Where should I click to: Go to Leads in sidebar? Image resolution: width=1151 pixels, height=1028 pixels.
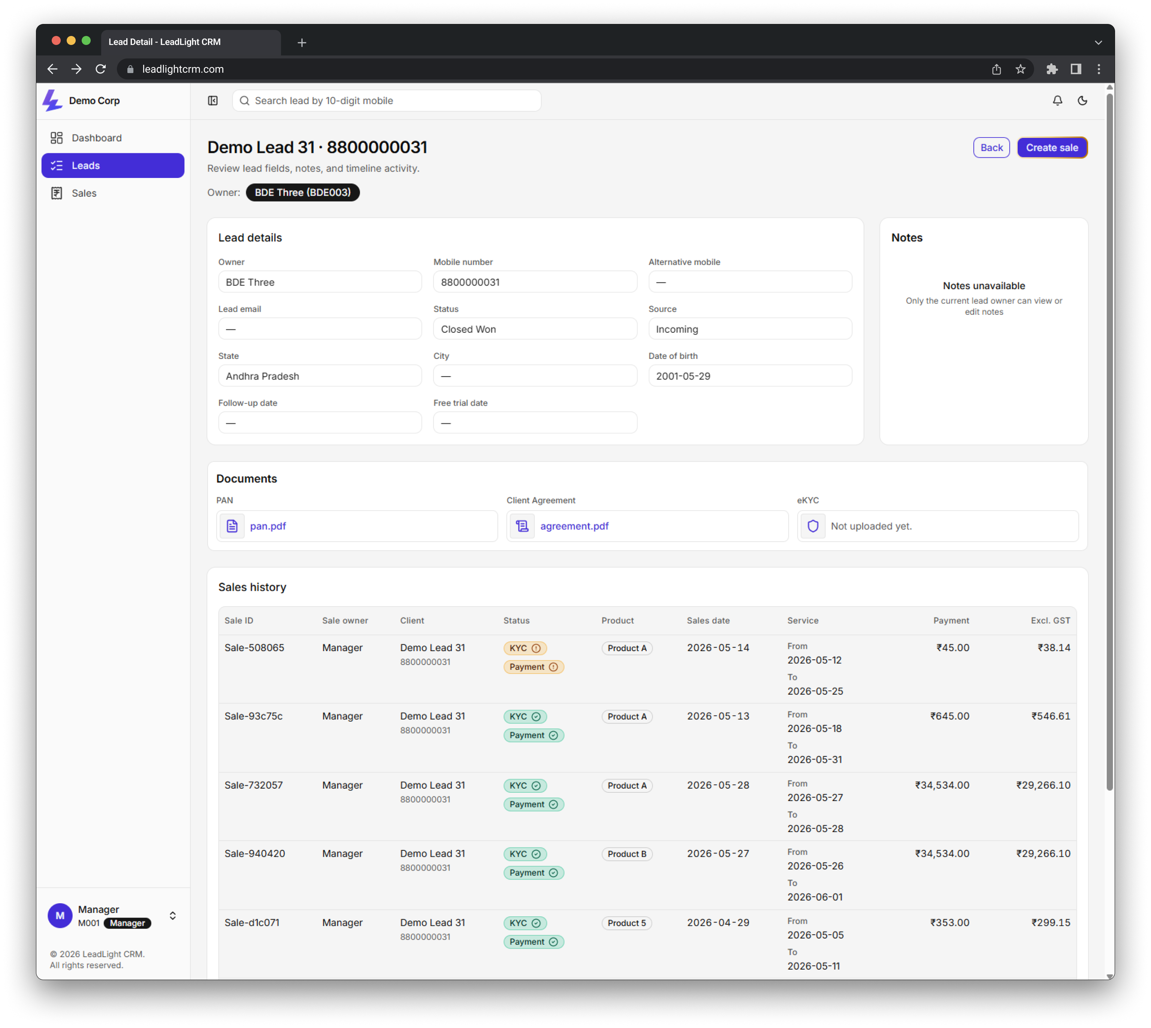coord(113,166)
